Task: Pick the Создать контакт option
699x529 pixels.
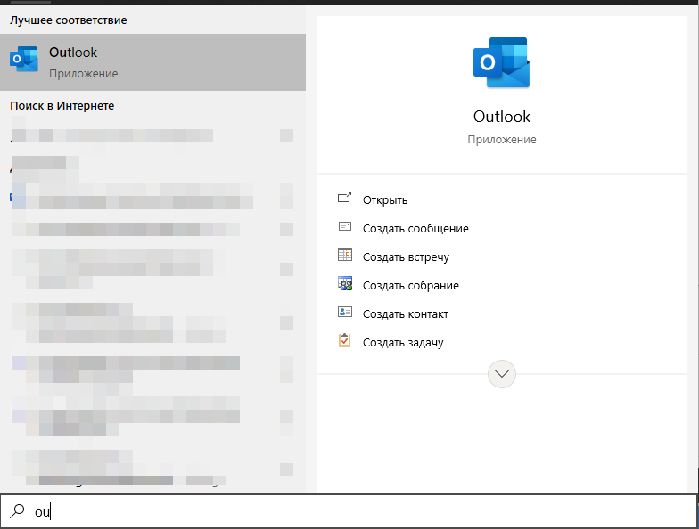Action: click(x=405, y=314)
